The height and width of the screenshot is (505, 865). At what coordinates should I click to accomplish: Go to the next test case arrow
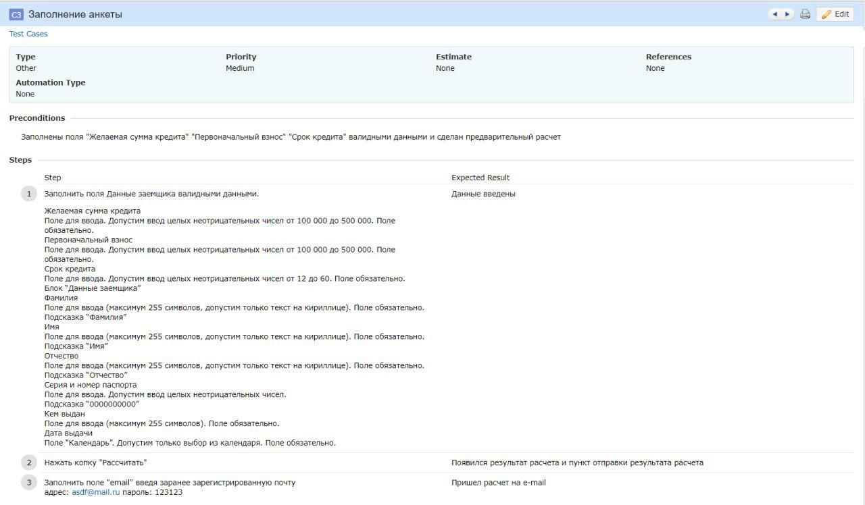pos(787,14)
